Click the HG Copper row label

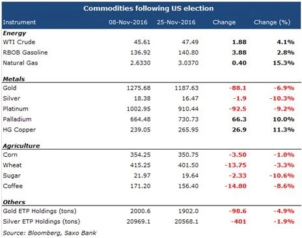click(20, 129)
